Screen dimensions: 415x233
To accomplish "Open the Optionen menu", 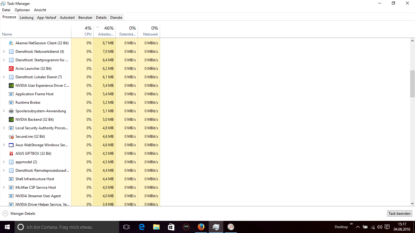I will [x=22, y=10].
